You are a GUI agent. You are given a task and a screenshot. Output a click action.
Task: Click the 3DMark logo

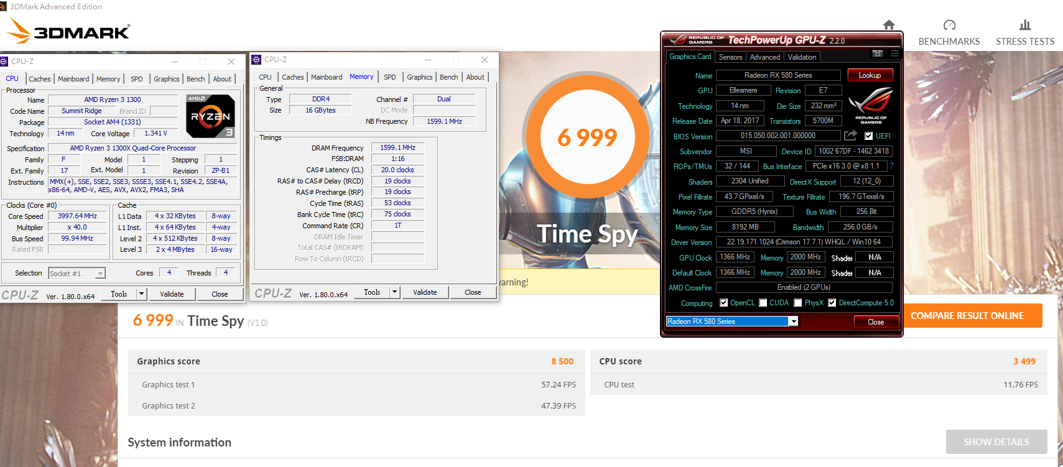(x=68, y=31)
